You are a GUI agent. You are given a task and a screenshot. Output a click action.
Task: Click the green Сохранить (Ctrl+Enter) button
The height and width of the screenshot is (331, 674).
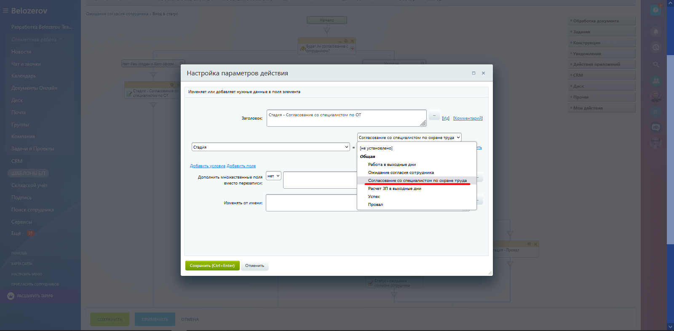click(212, 266)
